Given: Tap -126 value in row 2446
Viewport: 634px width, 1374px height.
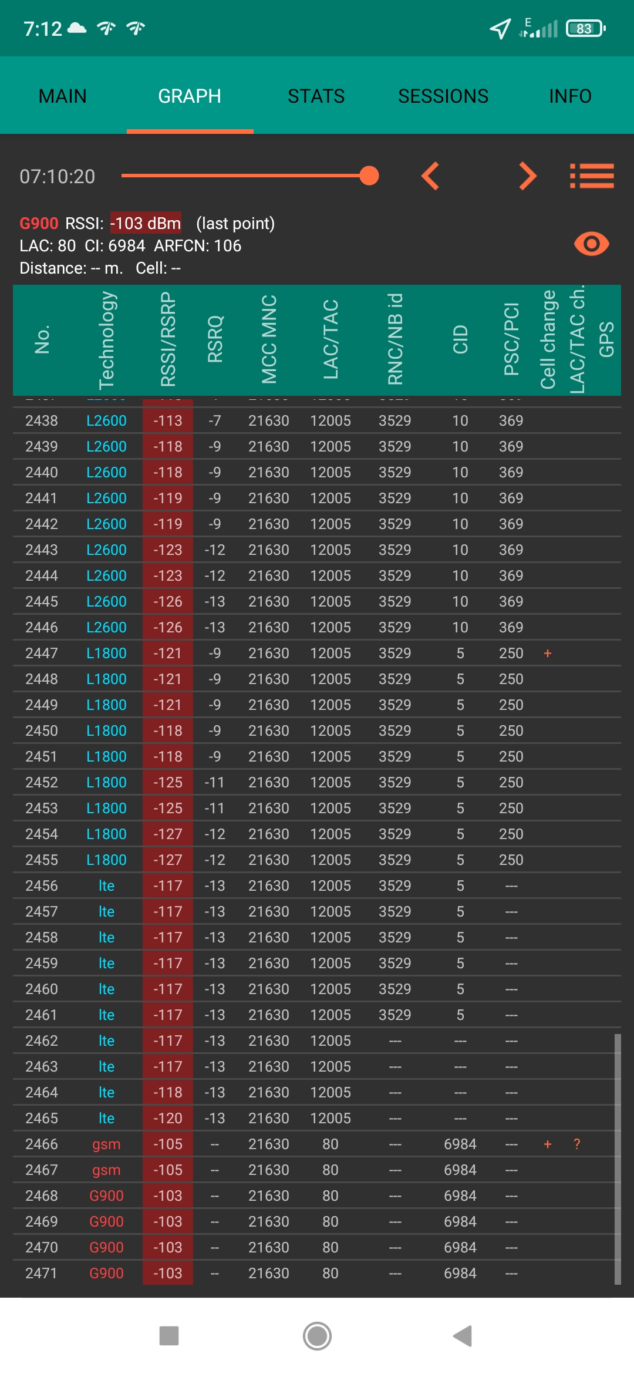Looking at the screenshot, I should click(168, 627).
